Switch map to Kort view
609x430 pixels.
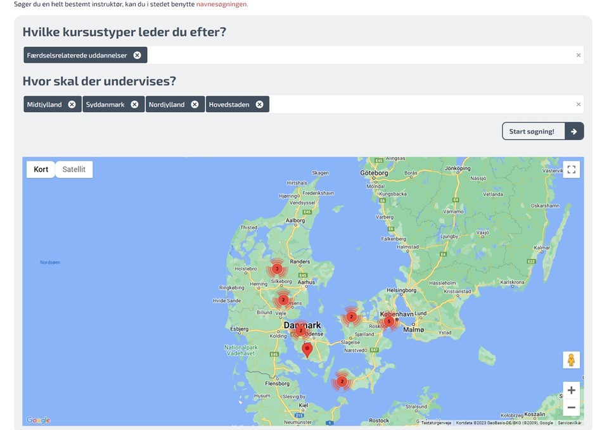click(41, 170)
